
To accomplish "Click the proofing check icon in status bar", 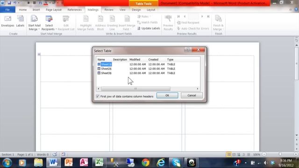I will (55, 154).
